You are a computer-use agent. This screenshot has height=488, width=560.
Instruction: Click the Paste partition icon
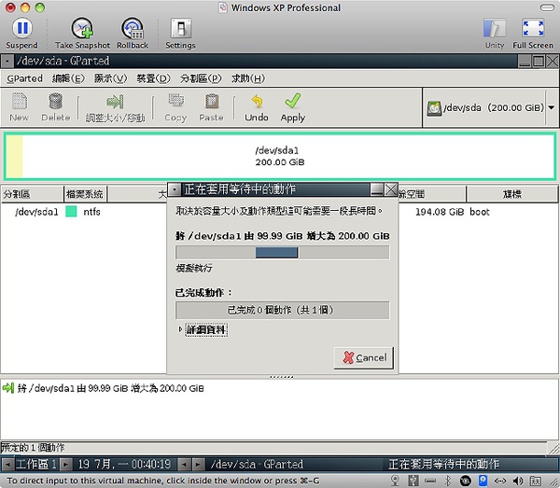point(212,101)
